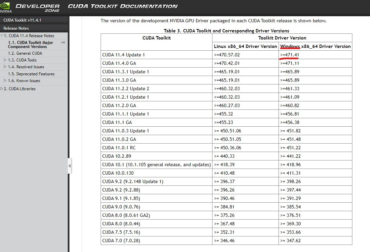This screenshot has height=252, width=370.
Task: Open CUDA Toolkit v11.4.1 sidebar heading
Action: pyautogui.click(x=22, y=20)
